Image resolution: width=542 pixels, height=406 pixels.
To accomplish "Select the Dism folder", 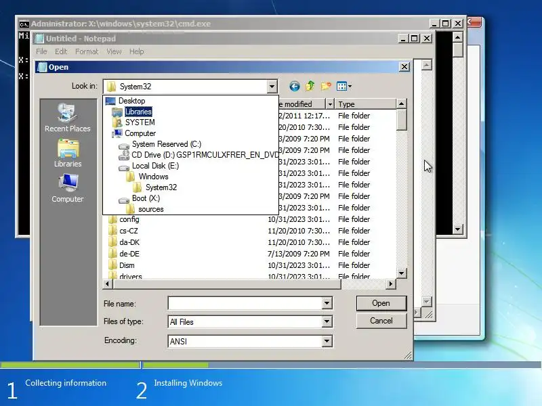I will (127, 265).
